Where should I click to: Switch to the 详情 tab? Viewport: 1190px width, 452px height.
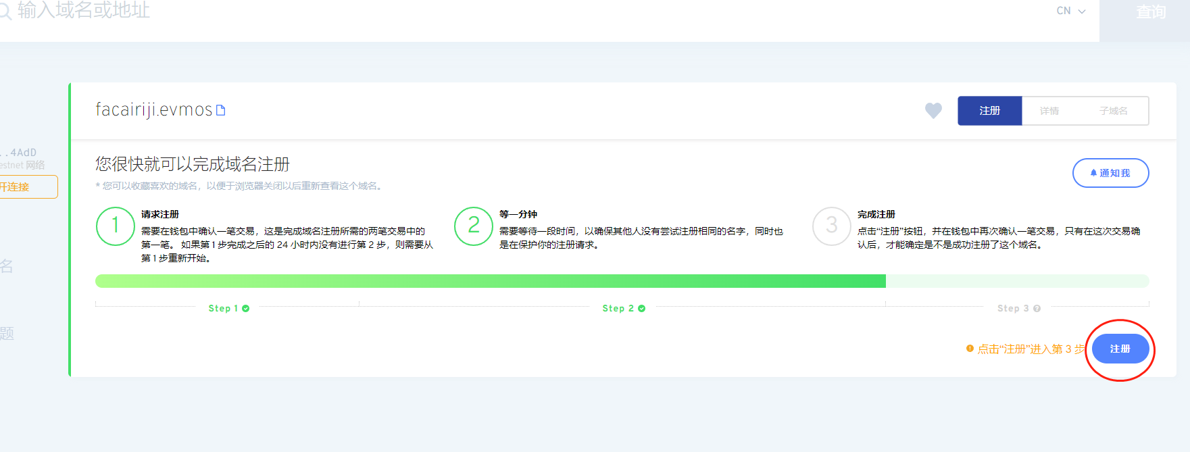point(1049,111)
